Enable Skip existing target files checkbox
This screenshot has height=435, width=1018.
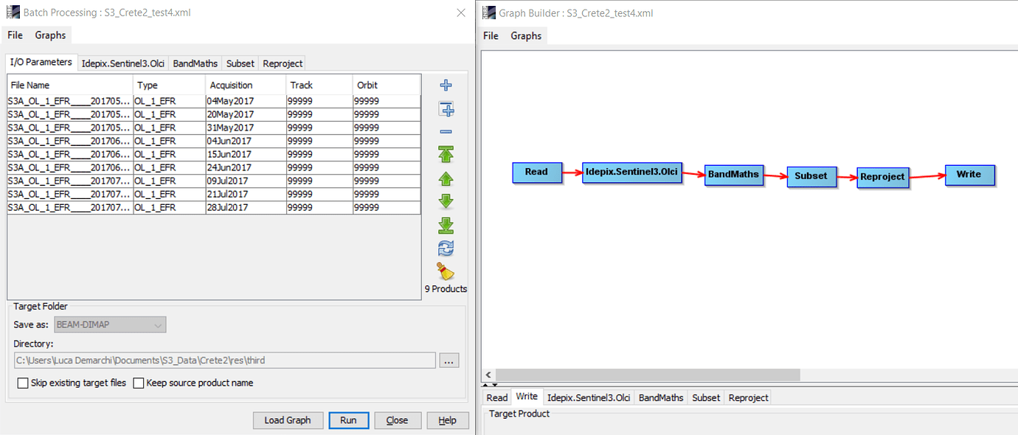(x=23, y=383)
